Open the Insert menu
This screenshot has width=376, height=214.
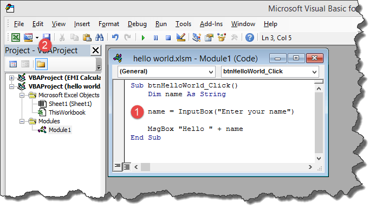point(82,24)
